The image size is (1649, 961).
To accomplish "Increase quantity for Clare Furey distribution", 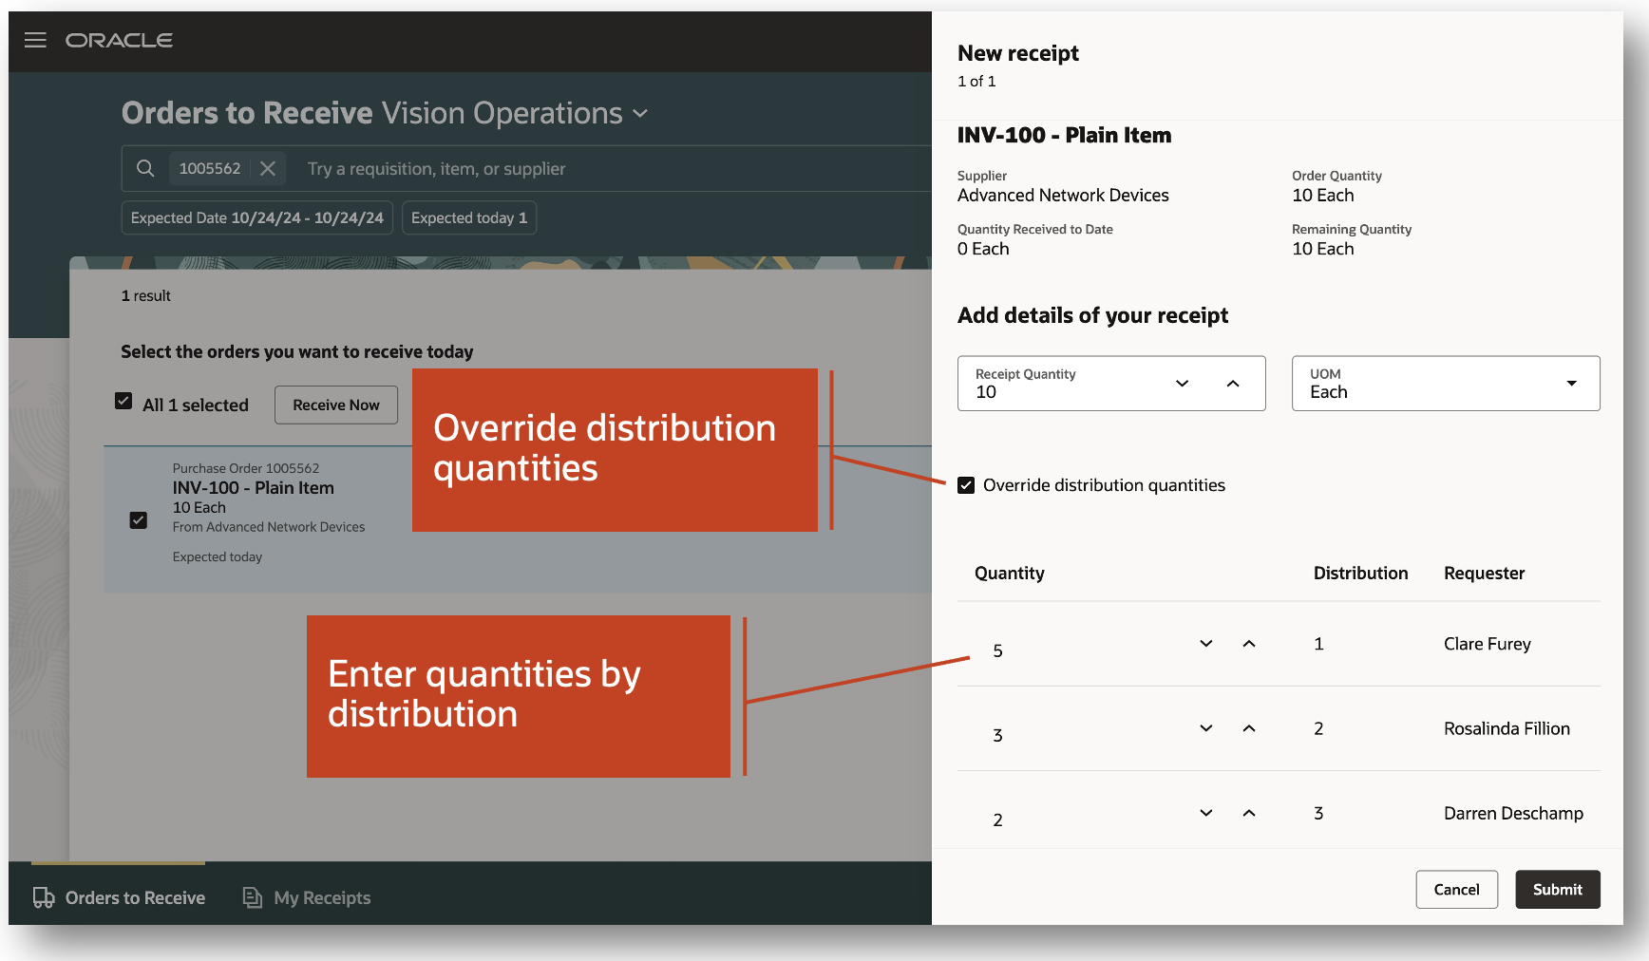I will tap(1249, 644).
